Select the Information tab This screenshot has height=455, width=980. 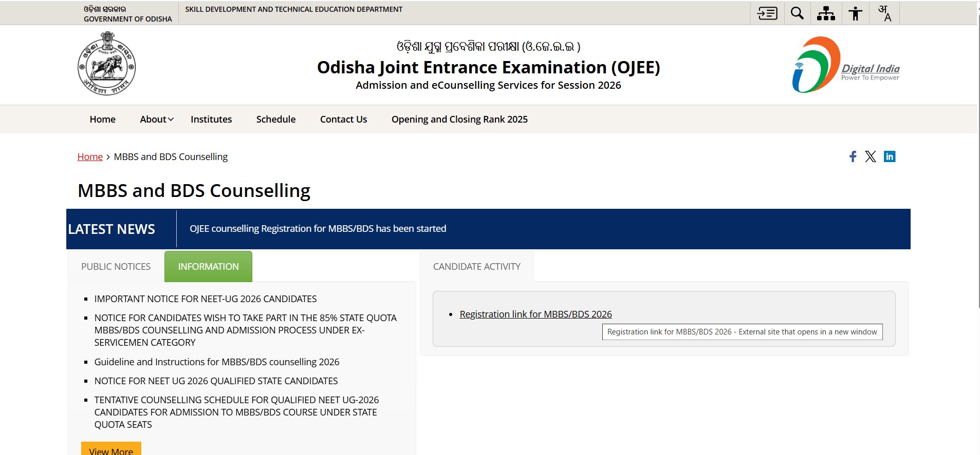[x=208, y=267]
